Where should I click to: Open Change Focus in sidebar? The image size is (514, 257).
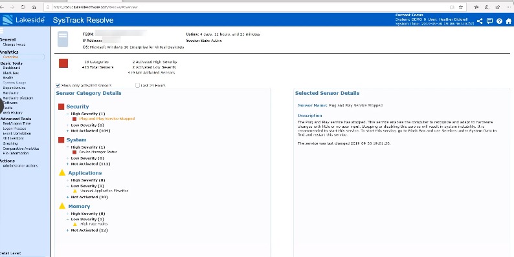tap(14, 45)
